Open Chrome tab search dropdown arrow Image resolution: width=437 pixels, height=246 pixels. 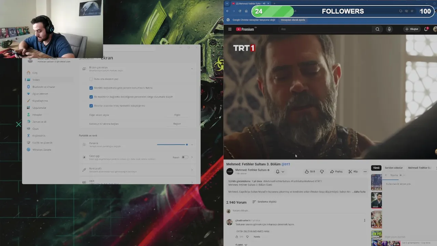click(x=227, y=3)
